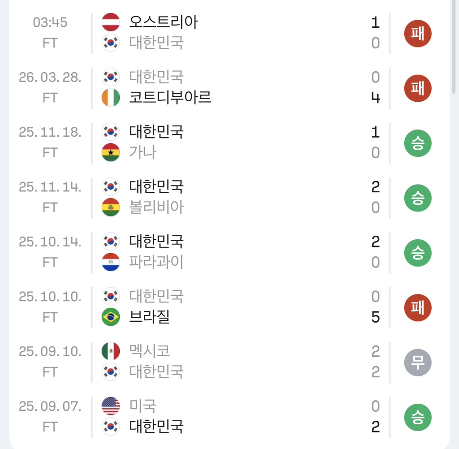Click the United States flag icon
This screenshot has height=449, width=459.
tap(111, 406)
